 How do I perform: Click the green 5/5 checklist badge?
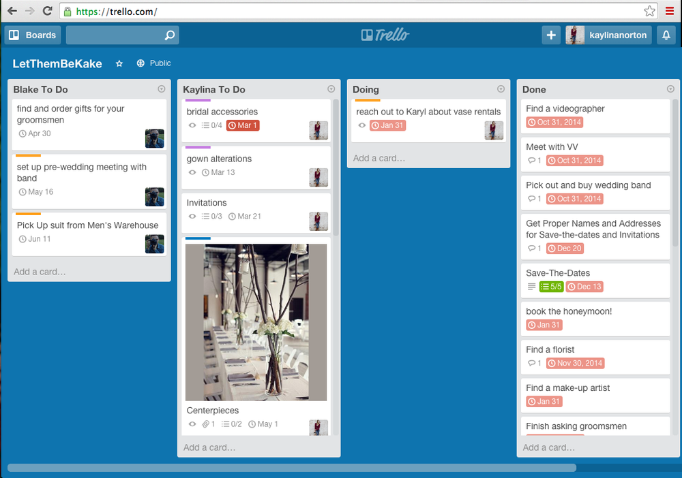[x=551, y=287]
